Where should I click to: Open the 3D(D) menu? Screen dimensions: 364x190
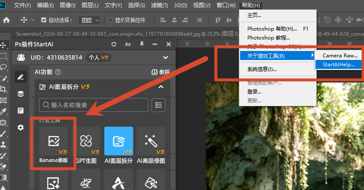pyautogui.click(x=181, y=5)
